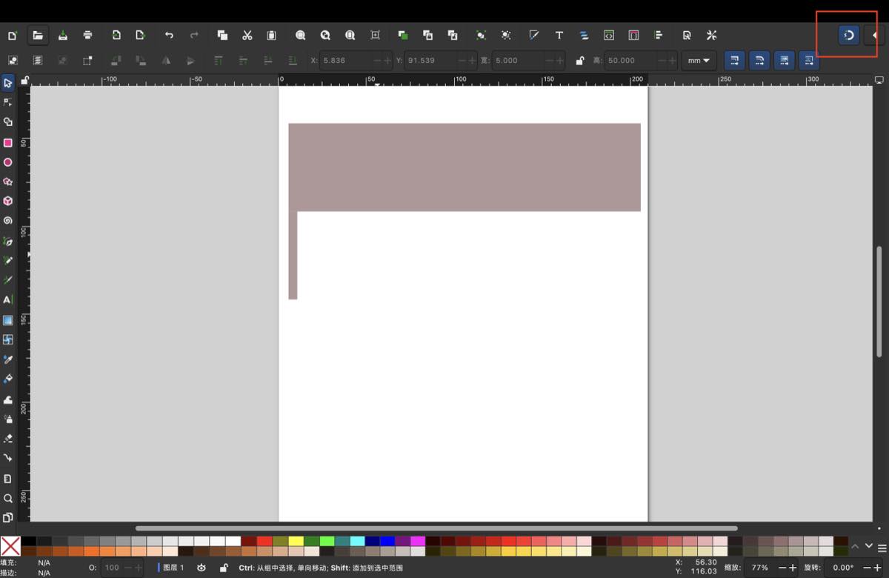Select the Text tool in the toolbox
Image resolution: width=889 pixels, height=578 pixels.
8,300
